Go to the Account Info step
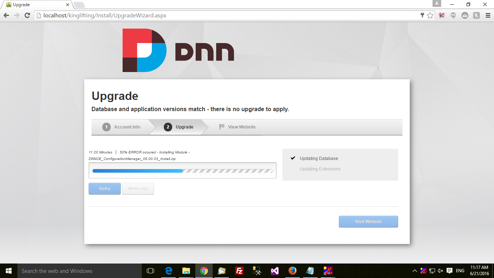This screenshot has width=494, height=278. tap(122, 127)
